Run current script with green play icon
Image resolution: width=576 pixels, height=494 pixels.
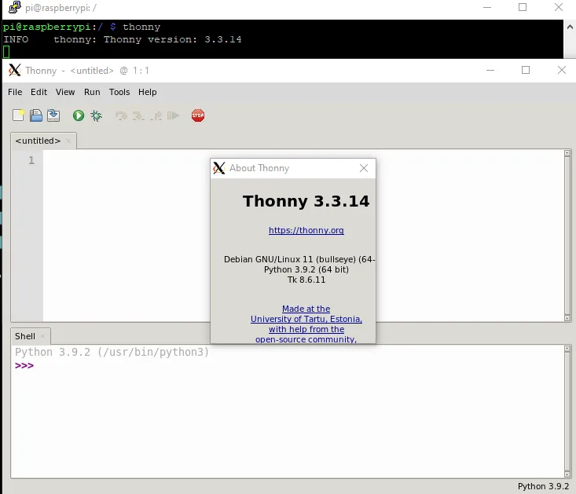click(x=79, y=115)
